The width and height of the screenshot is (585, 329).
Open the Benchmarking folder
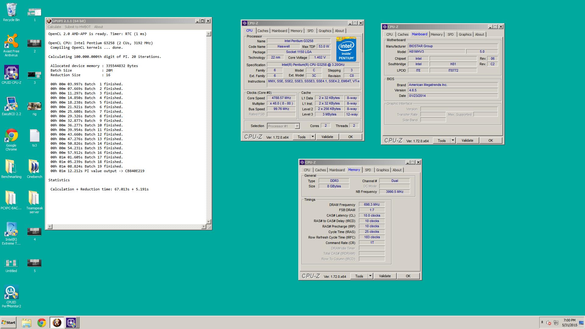coord(11,169)
